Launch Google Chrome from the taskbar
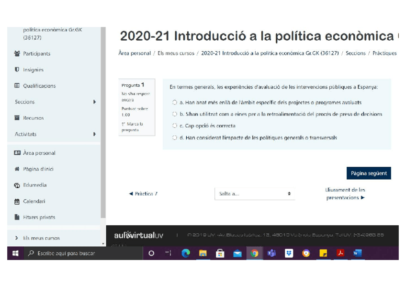Image resolution: width=406 pixels, height=287 pixels. tap(254, 253)
